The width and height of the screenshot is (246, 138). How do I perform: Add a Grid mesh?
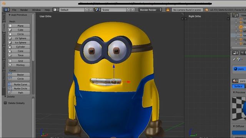[19, 61]
